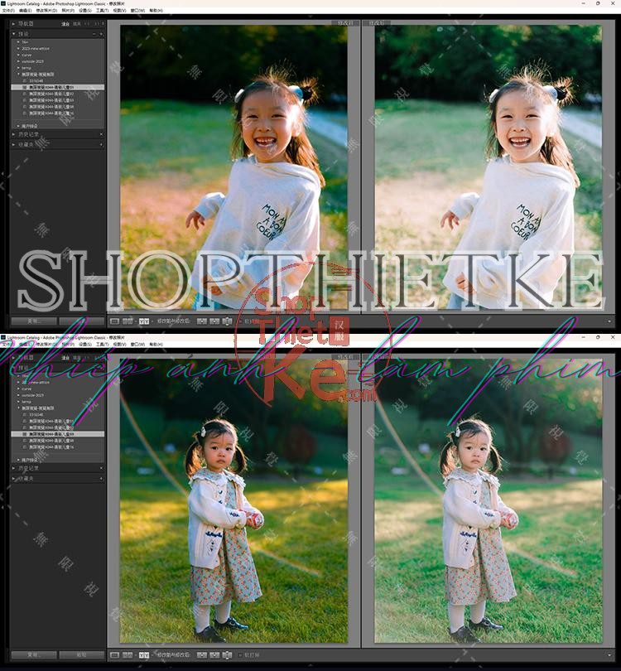This screenshot has height=671, width=621.
Task: Toggle 软打样 soft proofing checkbox in bottom window
Action: (241, 654)
